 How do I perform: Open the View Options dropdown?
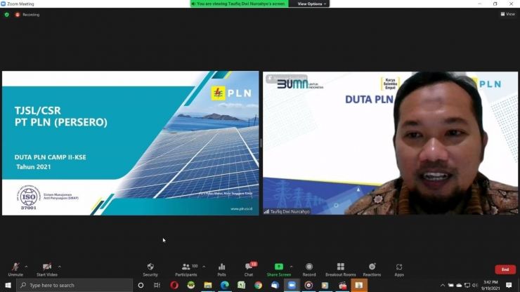[312, 4]
